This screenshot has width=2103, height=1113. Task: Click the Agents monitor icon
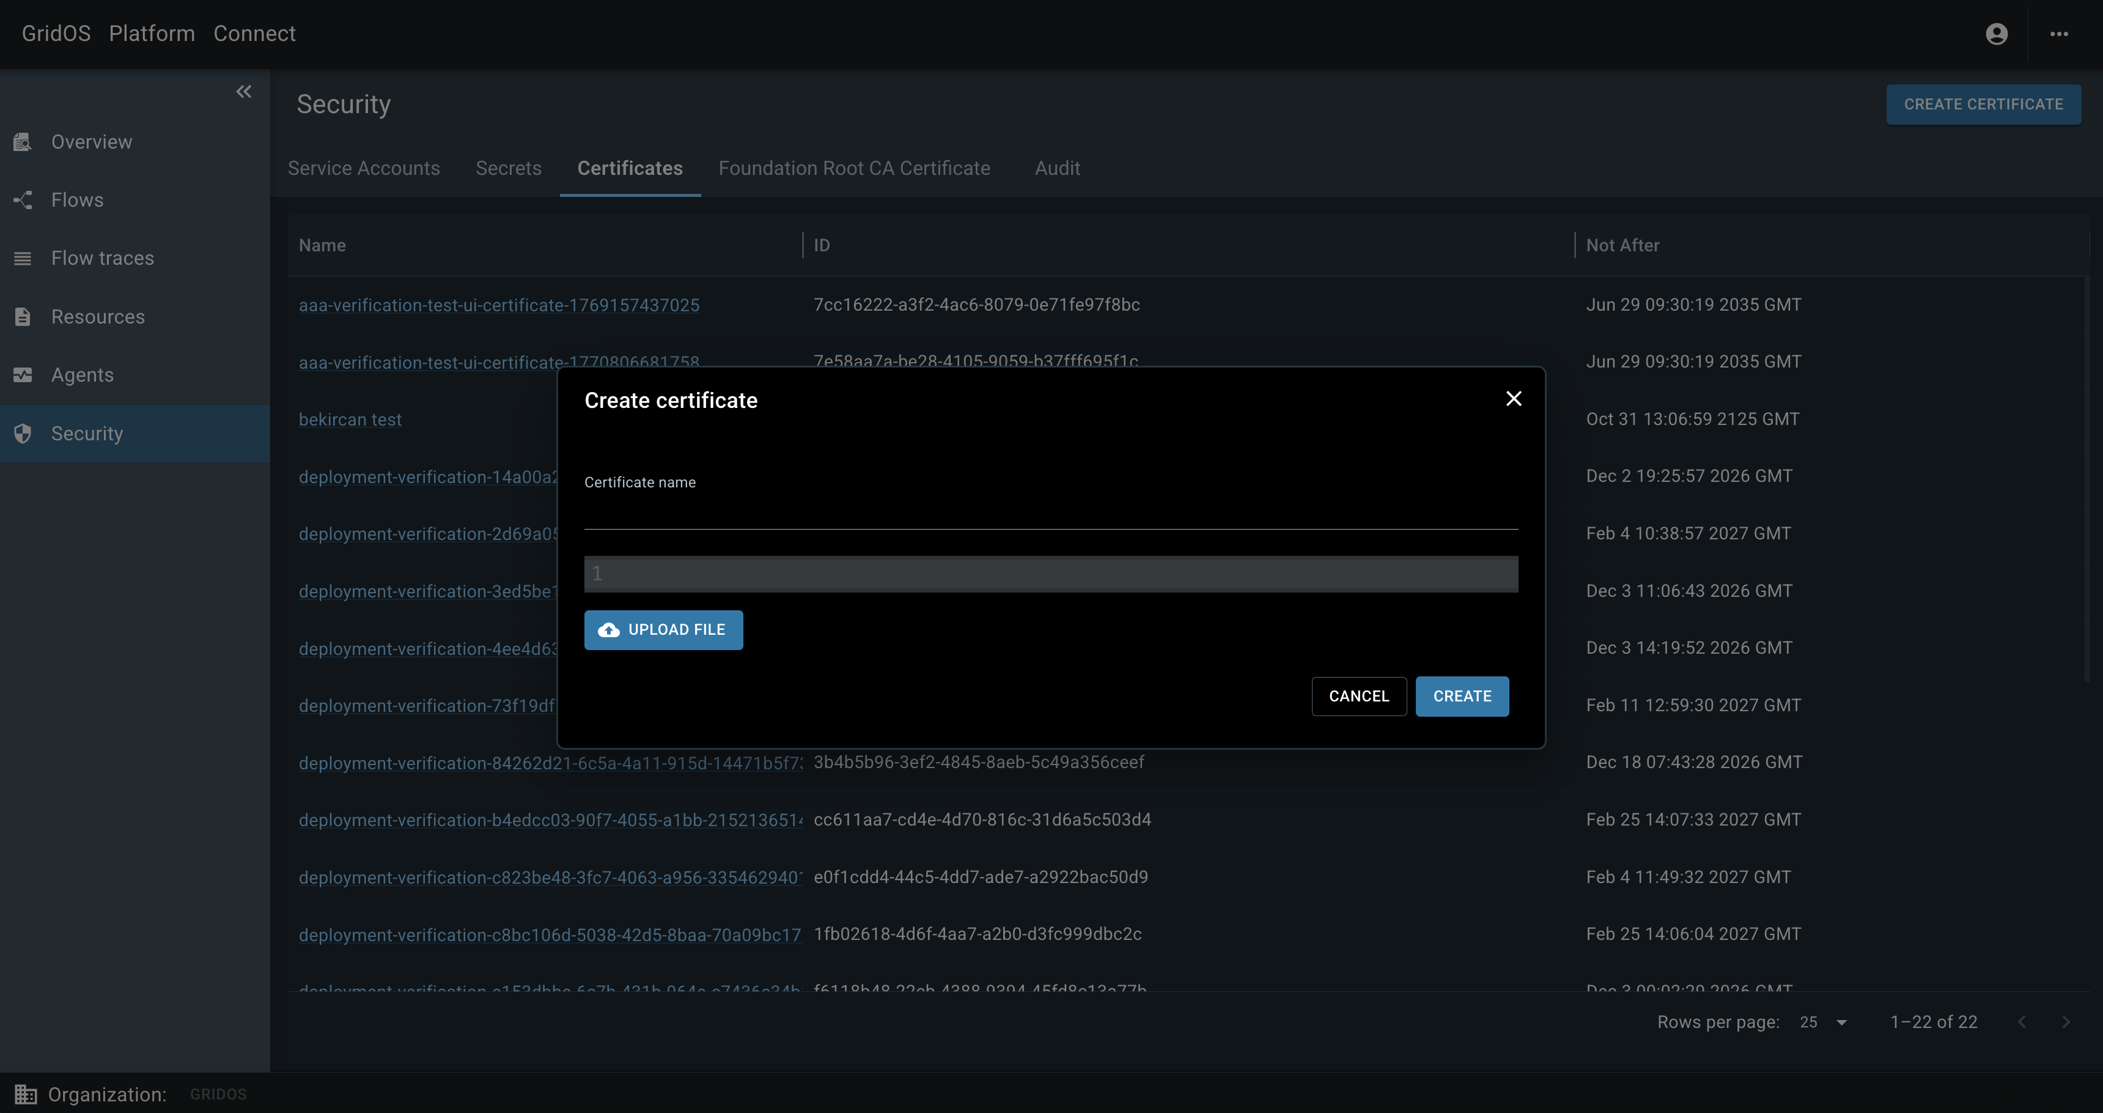click(x=23, y=375)
